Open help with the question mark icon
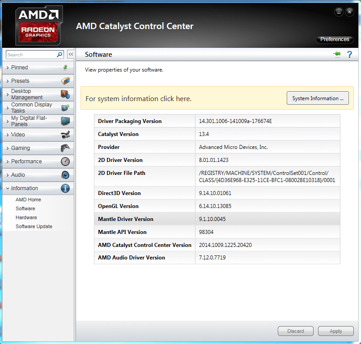 (x=349, y=54)
